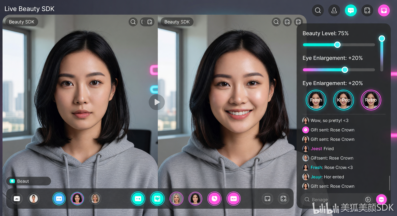Open the pink inbox icon in header

(x=384, y=10)
